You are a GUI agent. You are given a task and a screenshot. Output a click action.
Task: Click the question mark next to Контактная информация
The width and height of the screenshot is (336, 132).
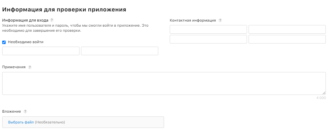click(x=220, y=21)
